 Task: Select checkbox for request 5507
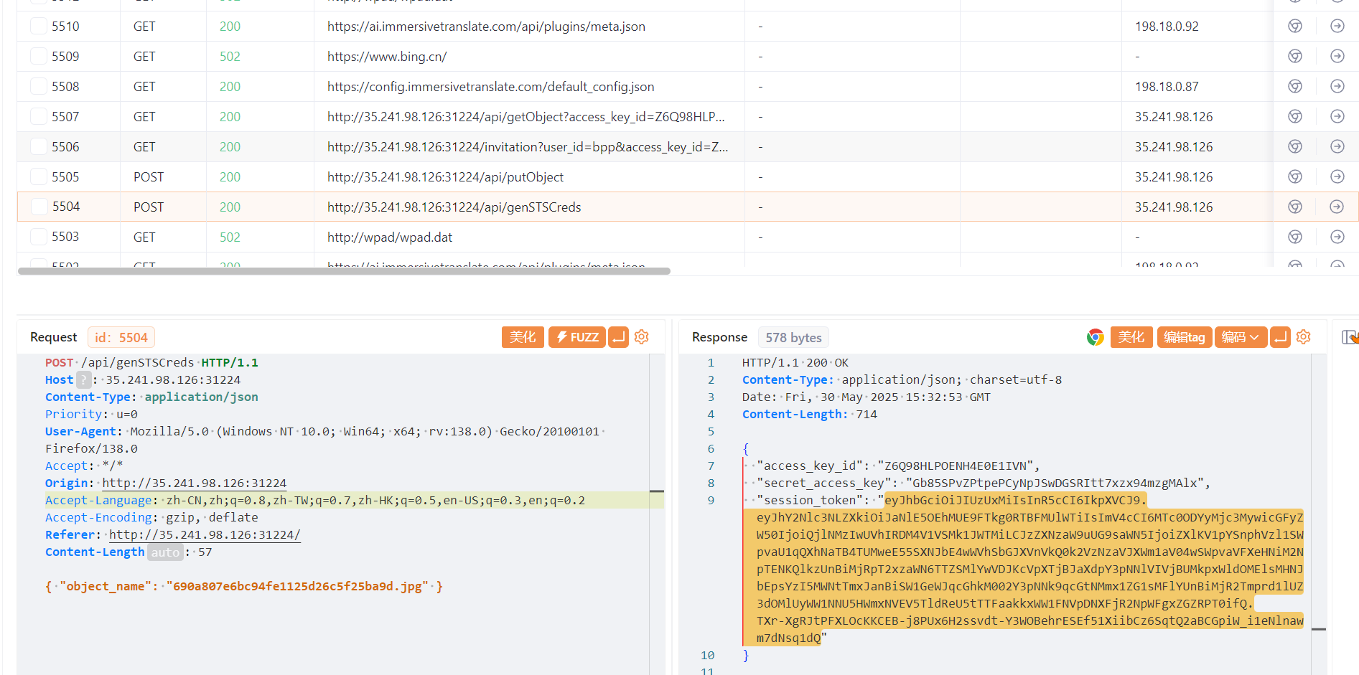pyautogui.click(x=39, y=117)
